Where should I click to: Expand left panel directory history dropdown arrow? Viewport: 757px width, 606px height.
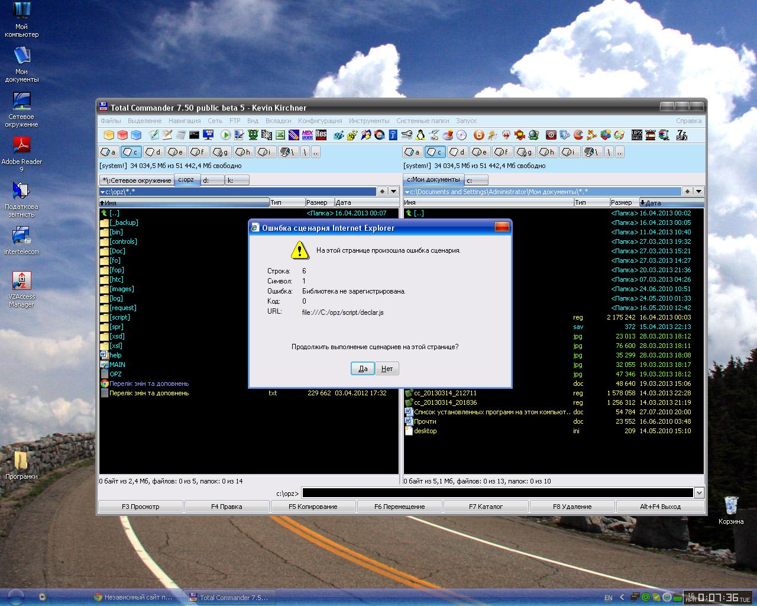pyautogui.click(x=393, y=192)
